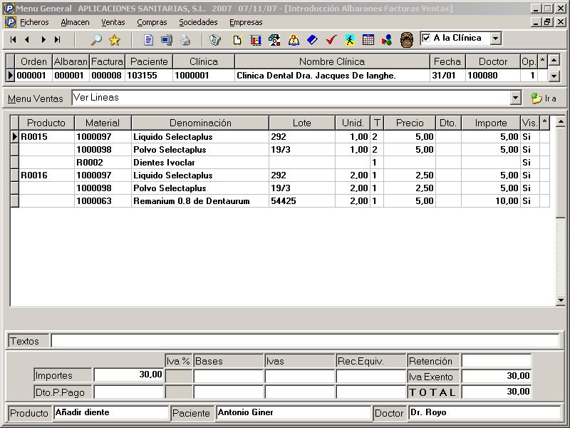Go to first record navigation arrow

(13, 39)
